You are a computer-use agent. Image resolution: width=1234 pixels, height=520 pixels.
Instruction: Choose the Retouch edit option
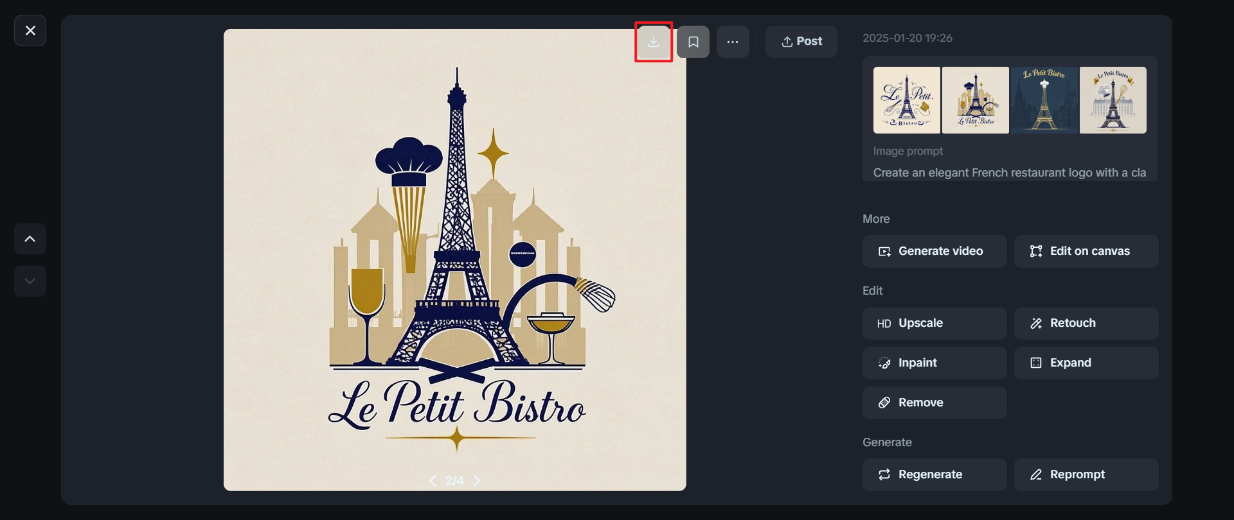(1086, 324)
